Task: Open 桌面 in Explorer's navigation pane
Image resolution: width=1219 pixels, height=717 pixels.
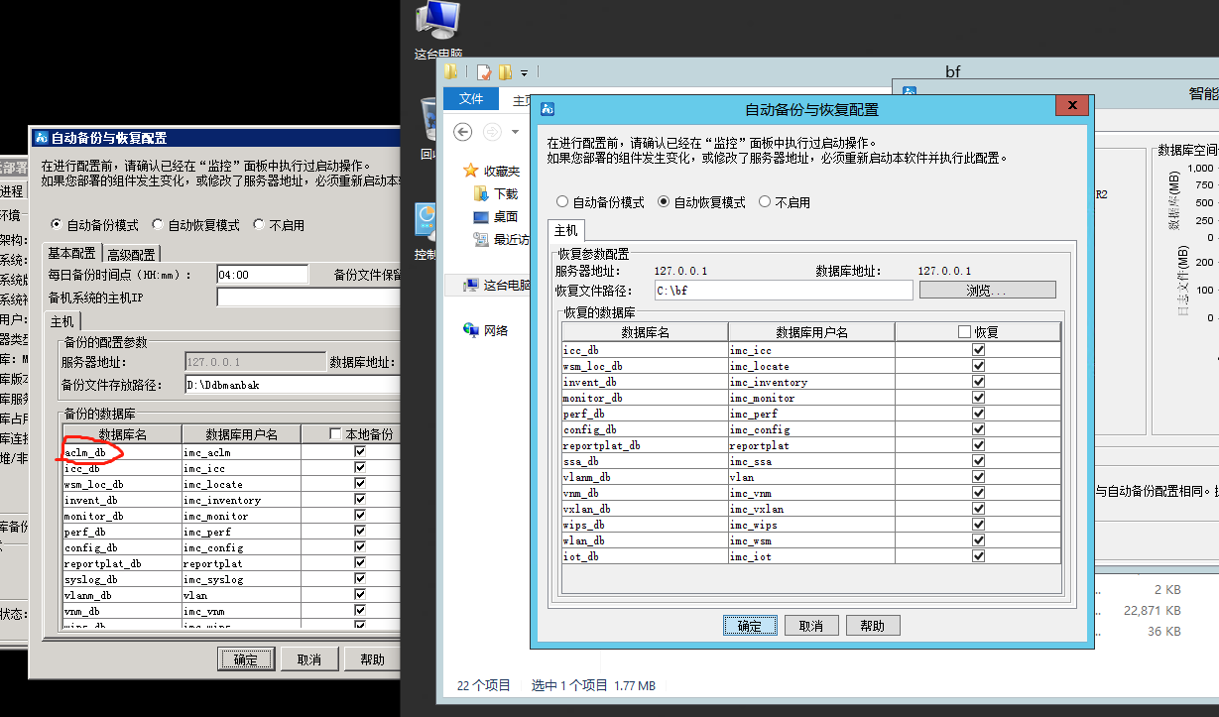Action: 496,216
